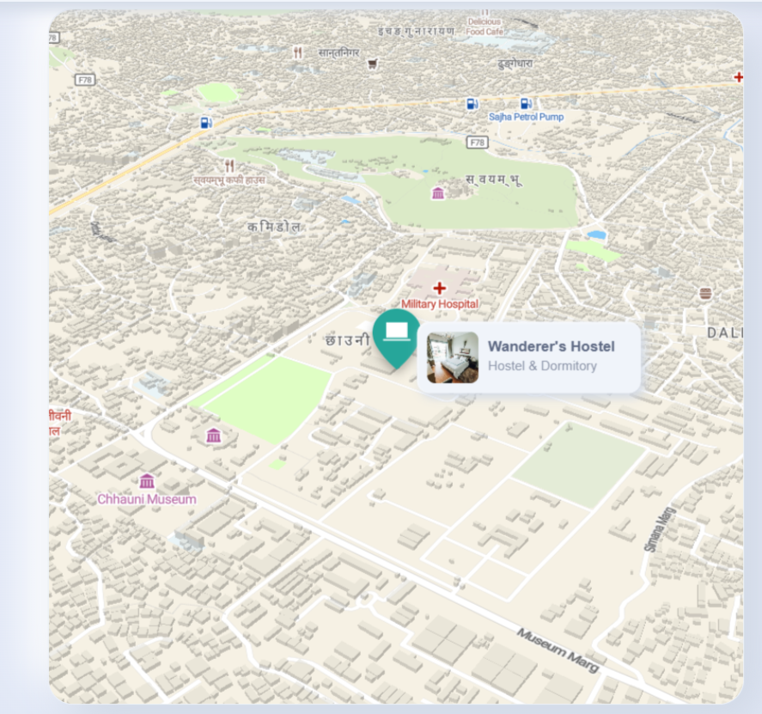Screen dimensions: 762x714
Task: Click the white lodging symbol inside the teal marker
Action: 395,330
